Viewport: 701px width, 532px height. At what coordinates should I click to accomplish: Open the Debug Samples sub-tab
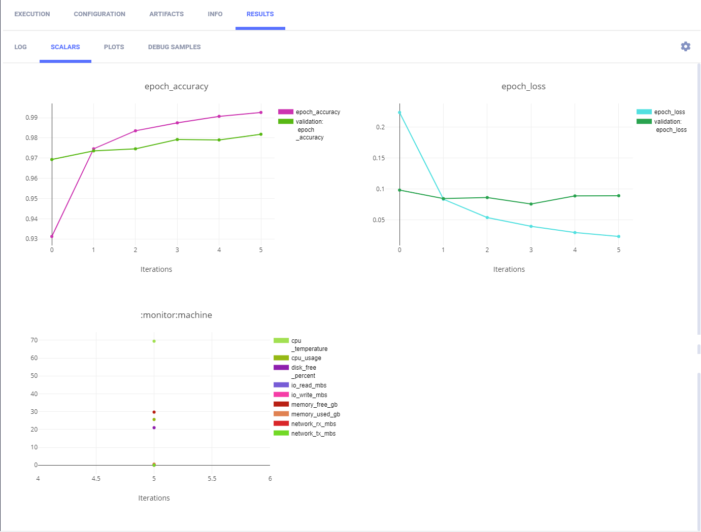(x=174, y=47)
